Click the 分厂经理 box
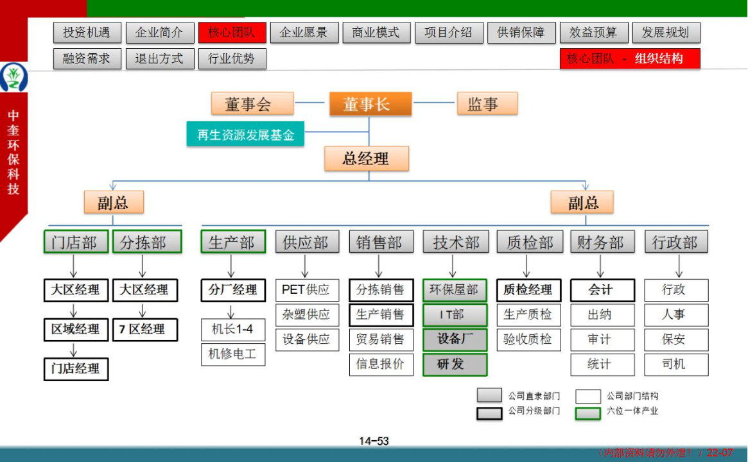This screenshot has height=462, width=748. pyautogui.click(x=233, y=290)
